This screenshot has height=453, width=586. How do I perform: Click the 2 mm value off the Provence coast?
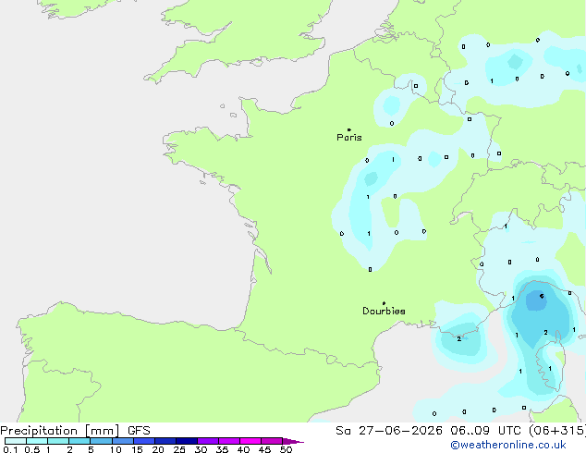click(x=459, y=339)
